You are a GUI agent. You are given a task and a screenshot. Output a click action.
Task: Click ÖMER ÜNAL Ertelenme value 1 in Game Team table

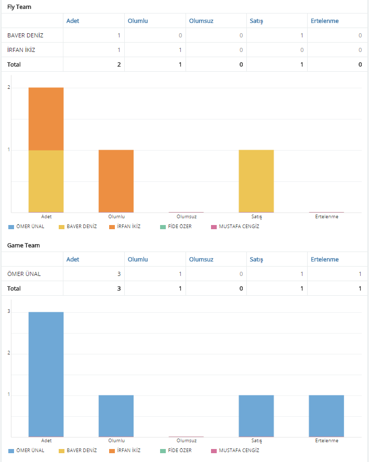point(360,274)
